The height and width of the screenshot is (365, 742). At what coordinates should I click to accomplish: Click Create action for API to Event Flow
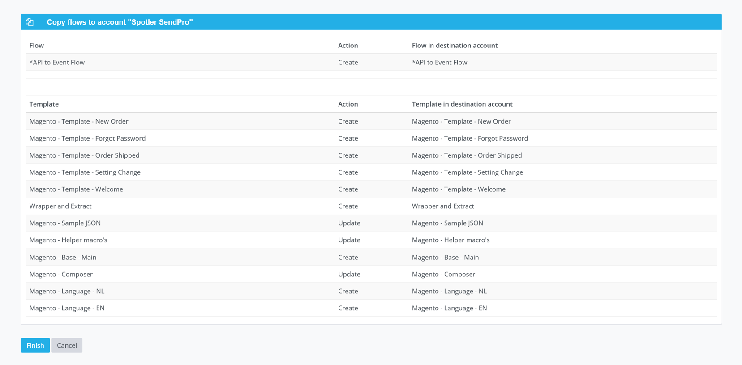348,63
